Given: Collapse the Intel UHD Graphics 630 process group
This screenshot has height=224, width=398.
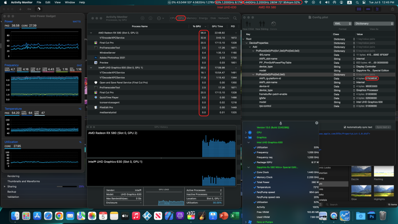Looking at the screenshot, I should pyautogui.click(x=91, y=68).
